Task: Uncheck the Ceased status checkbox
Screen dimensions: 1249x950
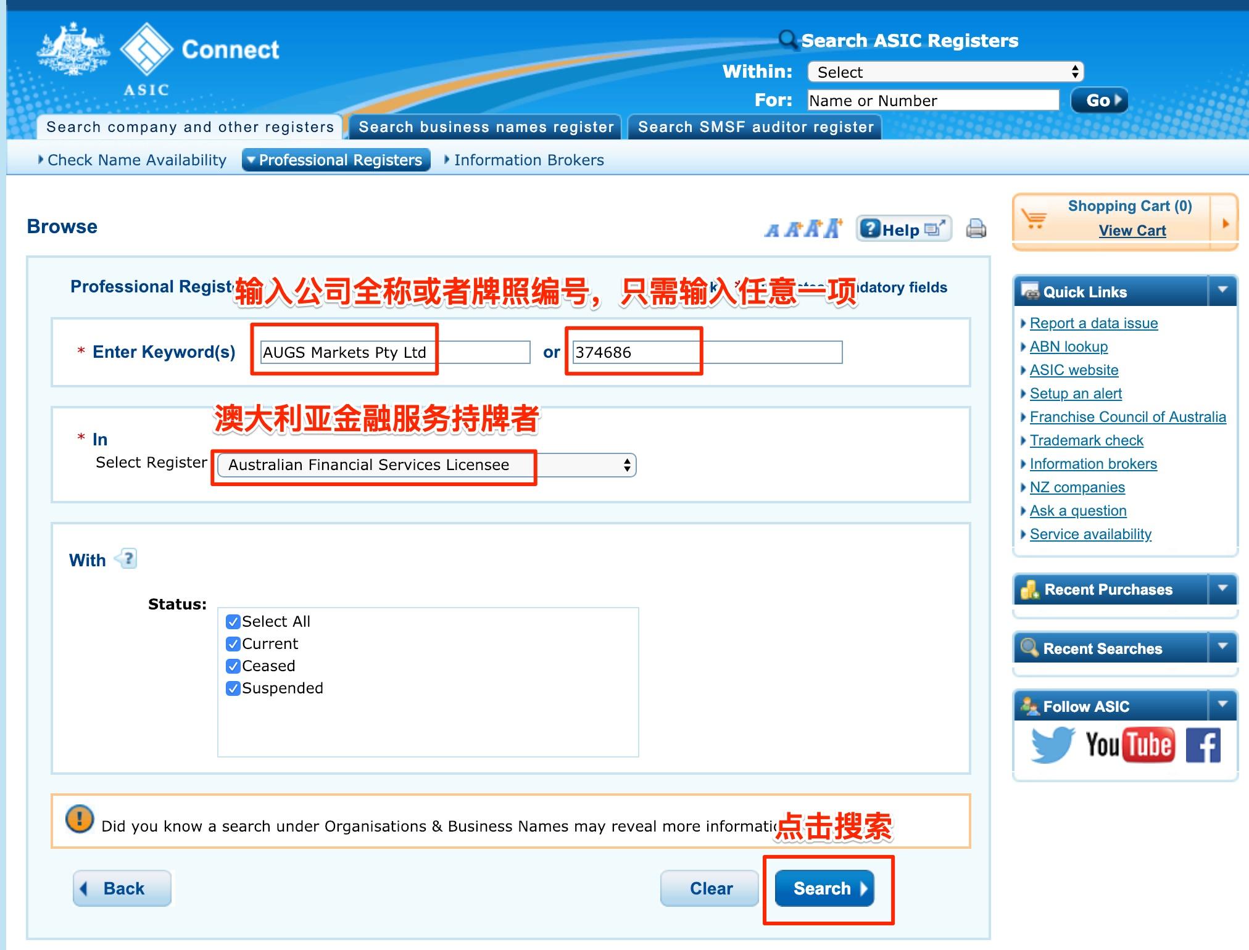Action: tap(233, 666)
